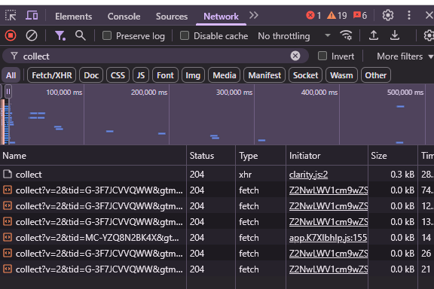Filter by Media requests
The width and height of the screenshot is (434, 289).
225,75
